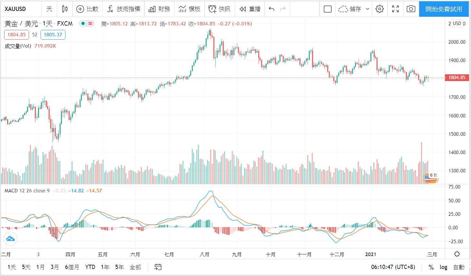
Task: Enter fullscreen mode
Action: pos(395,9)
